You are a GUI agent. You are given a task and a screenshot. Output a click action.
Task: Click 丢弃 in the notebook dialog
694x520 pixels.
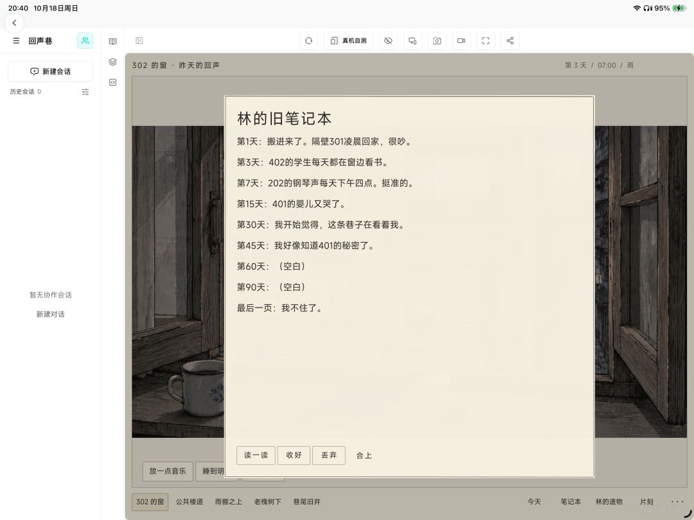[329, 455]
